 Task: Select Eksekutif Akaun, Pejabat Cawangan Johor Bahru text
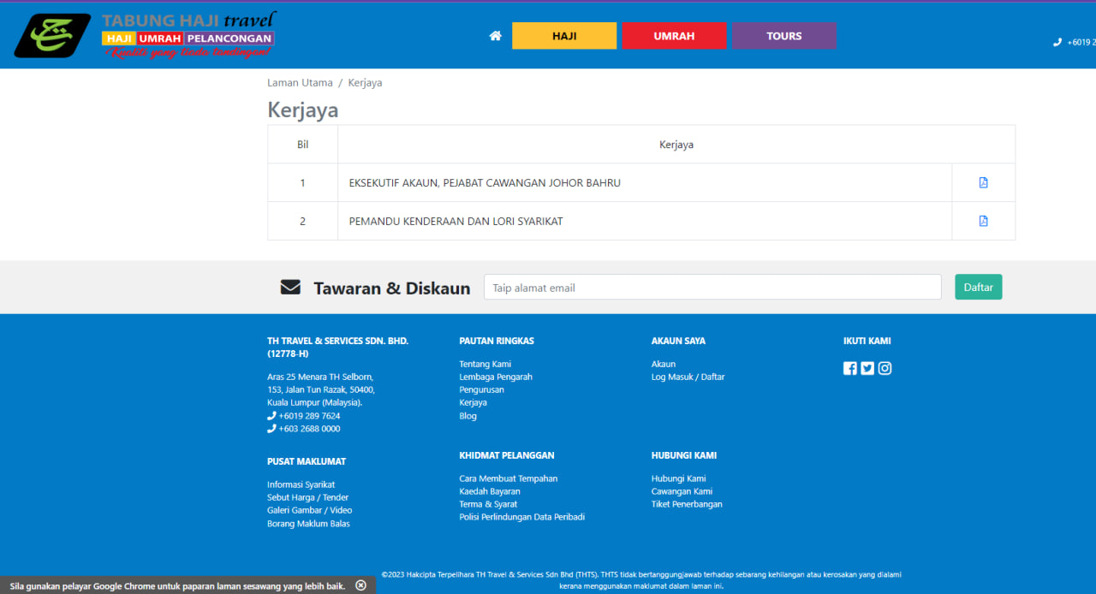485,182
